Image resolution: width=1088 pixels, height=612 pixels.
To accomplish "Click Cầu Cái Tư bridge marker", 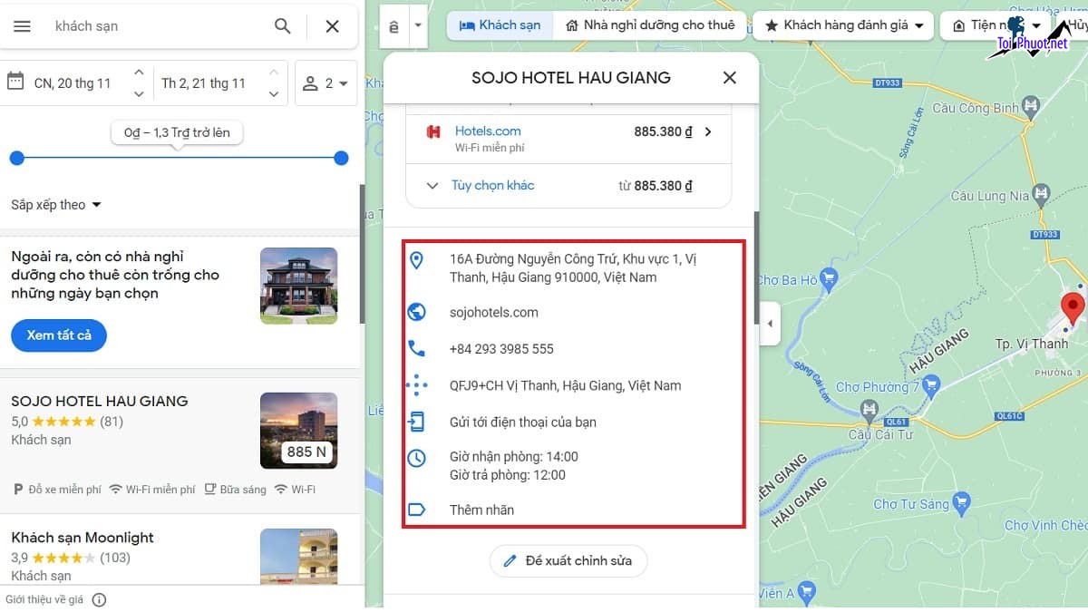I will pos(870,413).
